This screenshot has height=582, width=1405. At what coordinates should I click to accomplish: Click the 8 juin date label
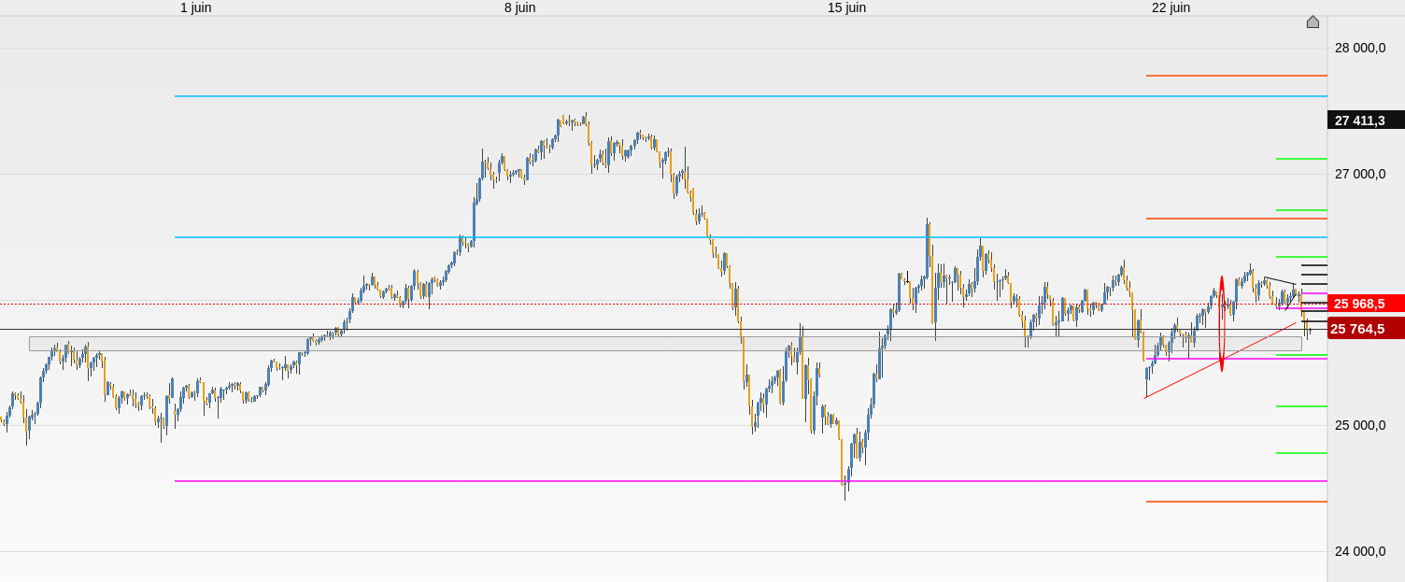[519, 7]
